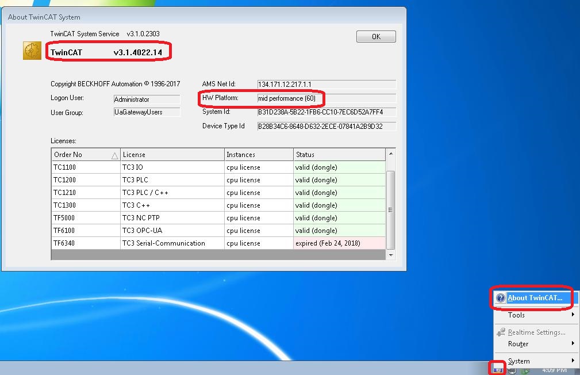
Task: Click the question mark icon beside About TwinCAT
Action: coord(501,298)
